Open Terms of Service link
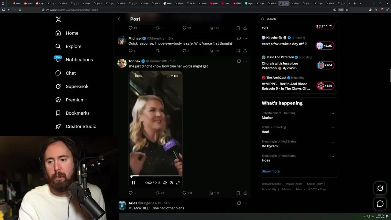 [271, 184]
